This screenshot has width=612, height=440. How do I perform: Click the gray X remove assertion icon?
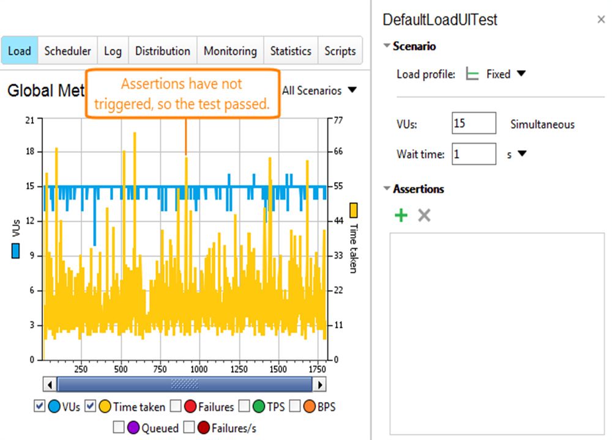click(x=424, y=215)
